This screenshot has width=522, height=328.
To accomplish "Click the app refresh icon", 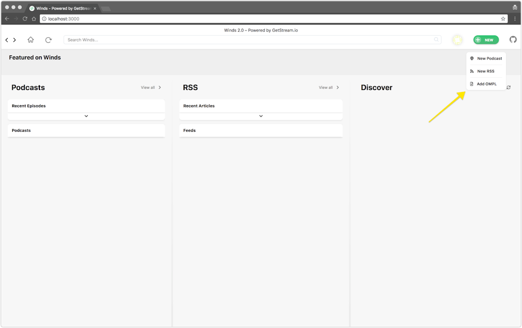I will click(48, 40).
